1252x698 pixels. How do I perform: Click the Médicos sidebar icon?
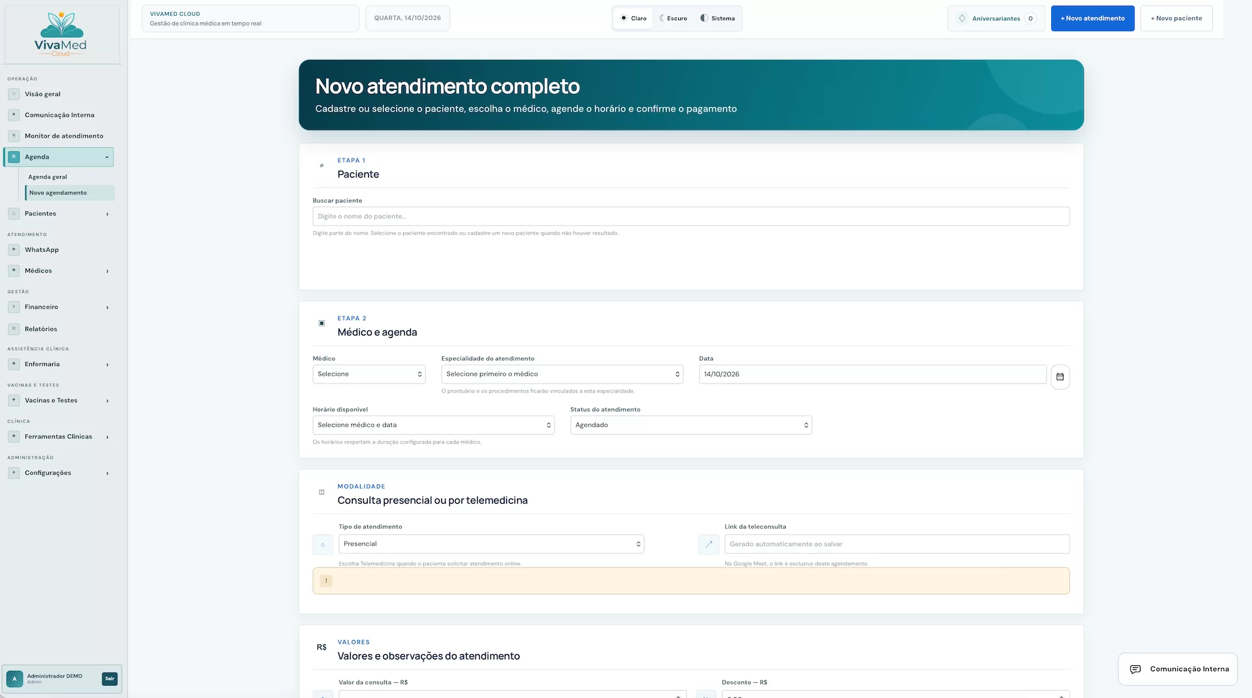(14, 271)
